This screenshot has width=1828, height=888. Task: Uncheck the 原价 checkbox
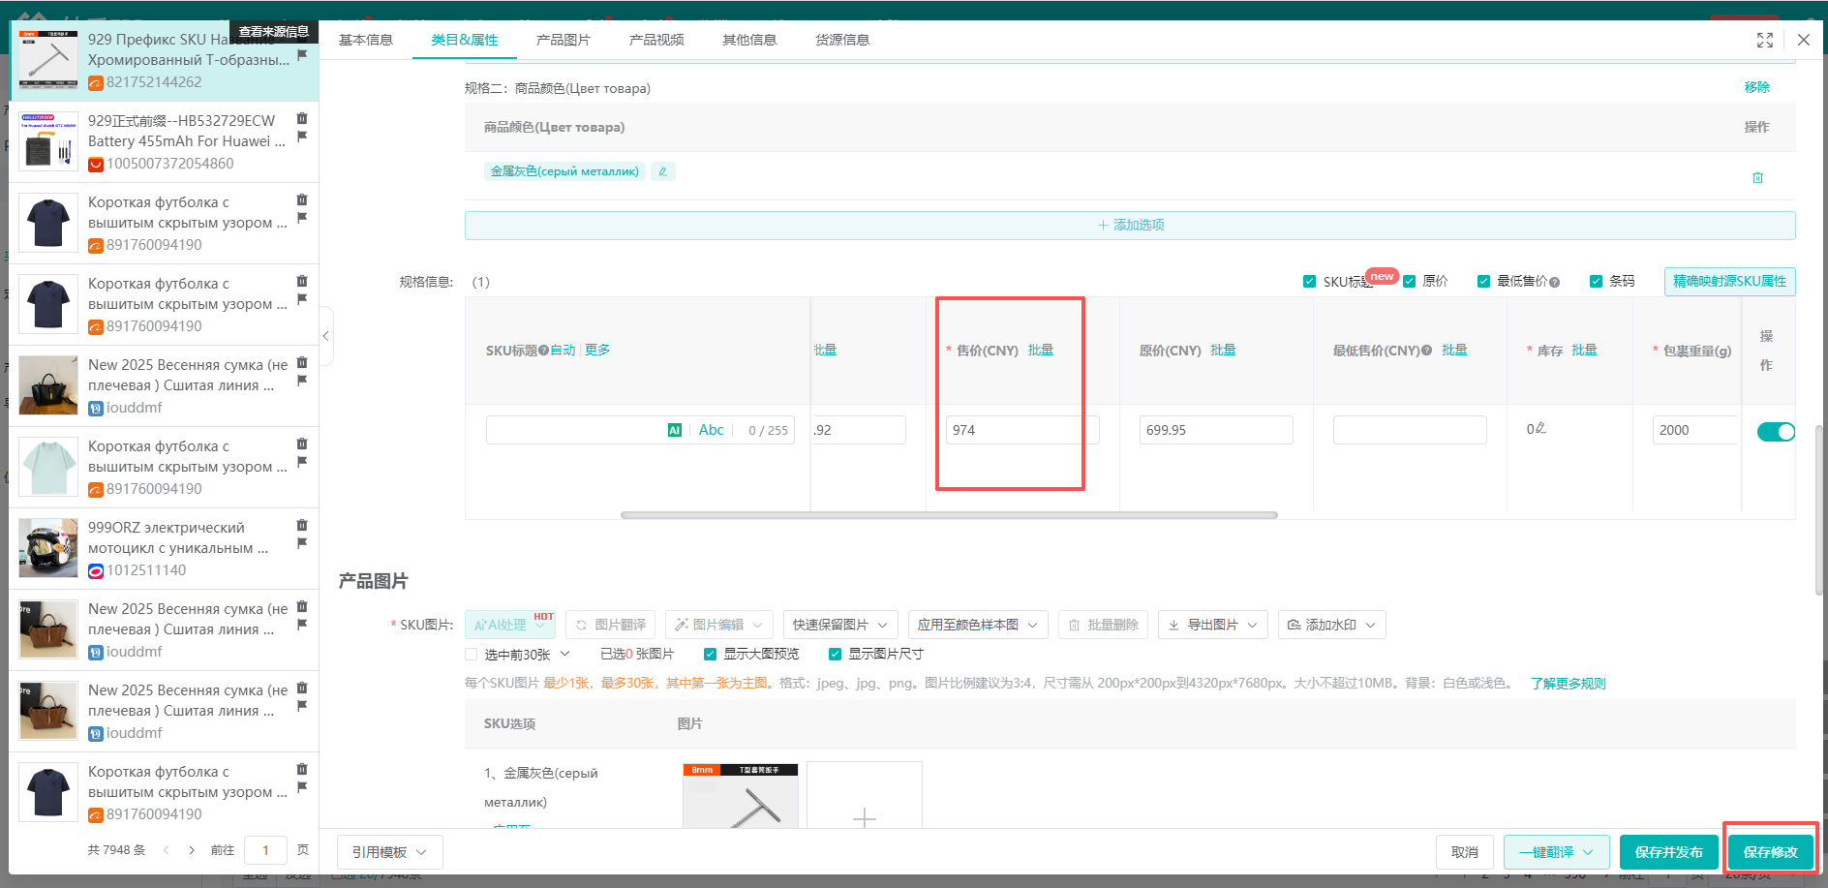click(1410, 281)
